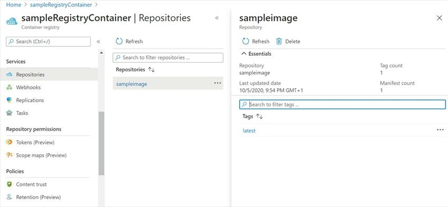Image resolution: width=448 pixels, height=207 pixels.
Task: Click the last updated date value 10/5/2020
Action: tap(271, 90)
